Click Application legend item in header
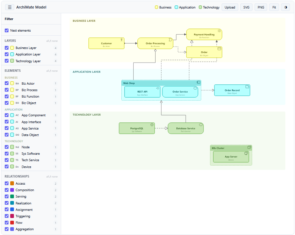This screenshot has width=295, height=235. (x=185, y=7)
